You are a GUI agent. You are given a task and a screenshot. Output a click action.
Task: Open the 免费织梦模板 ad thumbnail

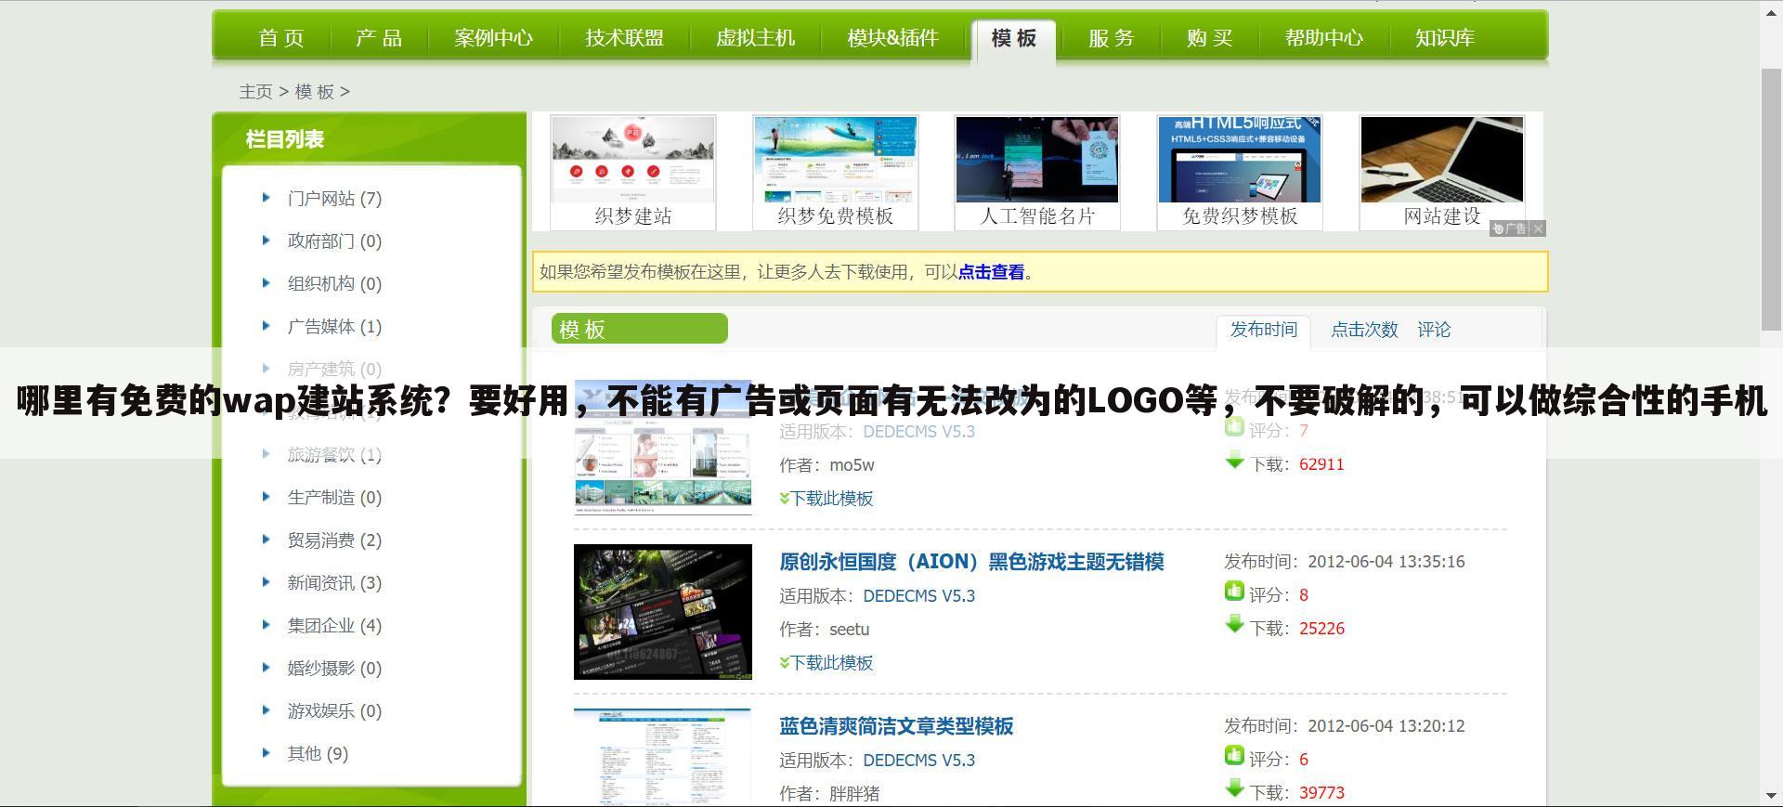(x=1240, y=172)
